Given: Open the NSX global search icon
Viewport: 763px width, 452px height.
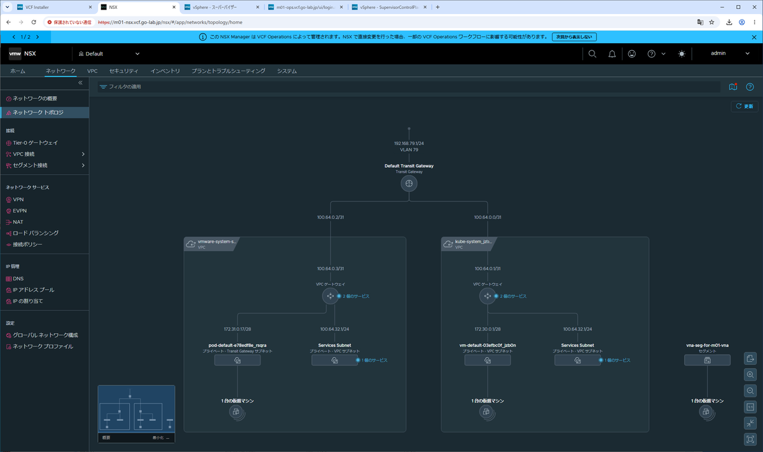Looking at the screenshot, I should (x=592, y=54).
